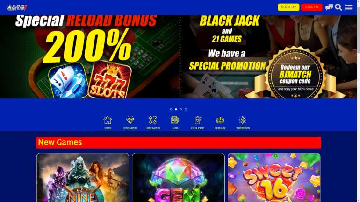The width and height of the screenshot is (360, 202).
Task: Open the Sweet 16 game thumbnail
Action: [274, 178]
